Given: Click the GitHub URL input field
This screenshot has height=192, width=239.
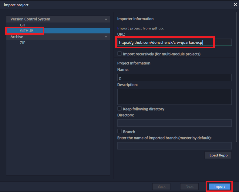Looking at the screenshot, I should tap(174, 42).
